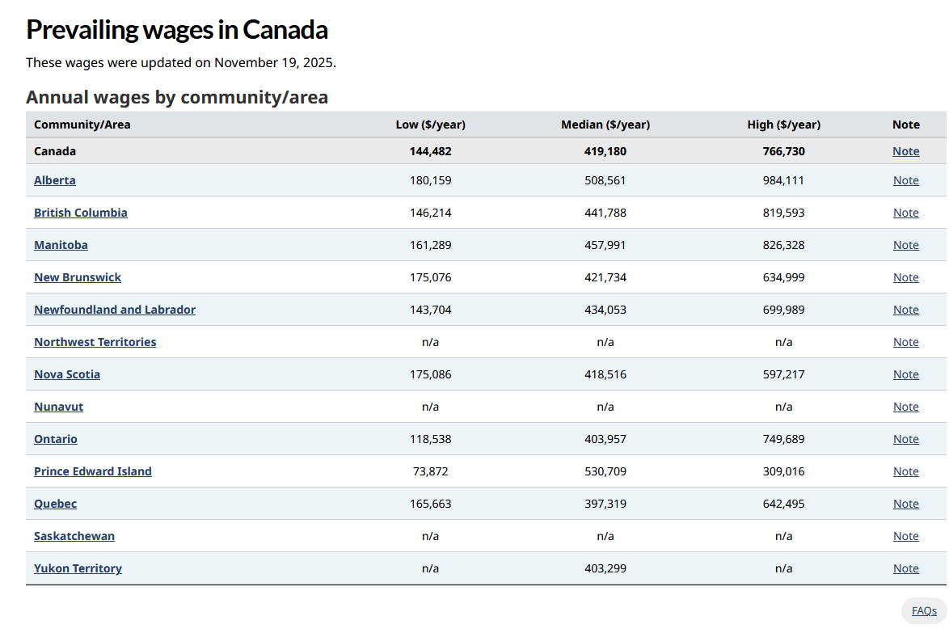
Task: View the Note in Alberta row
Action: click(x=905, y=180)
